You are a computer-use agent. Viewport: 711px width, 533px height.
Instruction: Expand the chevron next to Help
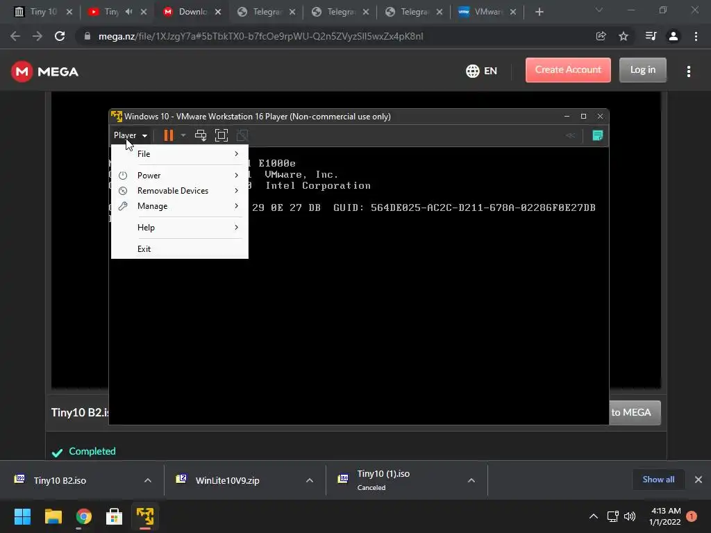point(236,228)
